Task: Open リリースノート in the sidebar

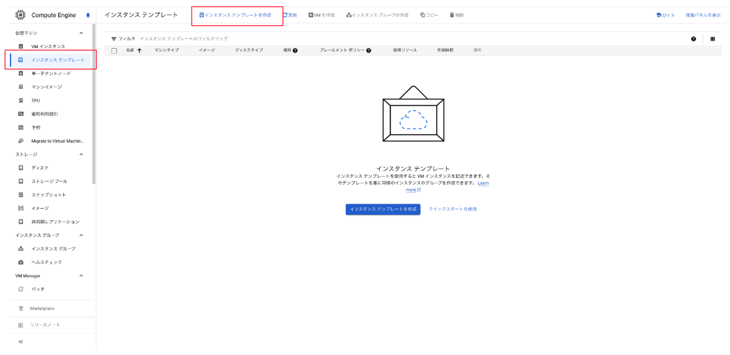Action: pyautogui.click(x=45, y=325)
